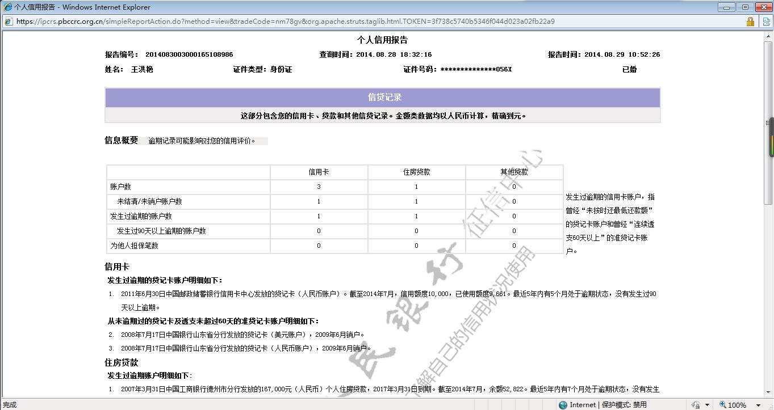Screen dimensions: 774x410
Task: Click the 中国银行山东省分行 美元账户 entry
Action: [x=242, y=335]
